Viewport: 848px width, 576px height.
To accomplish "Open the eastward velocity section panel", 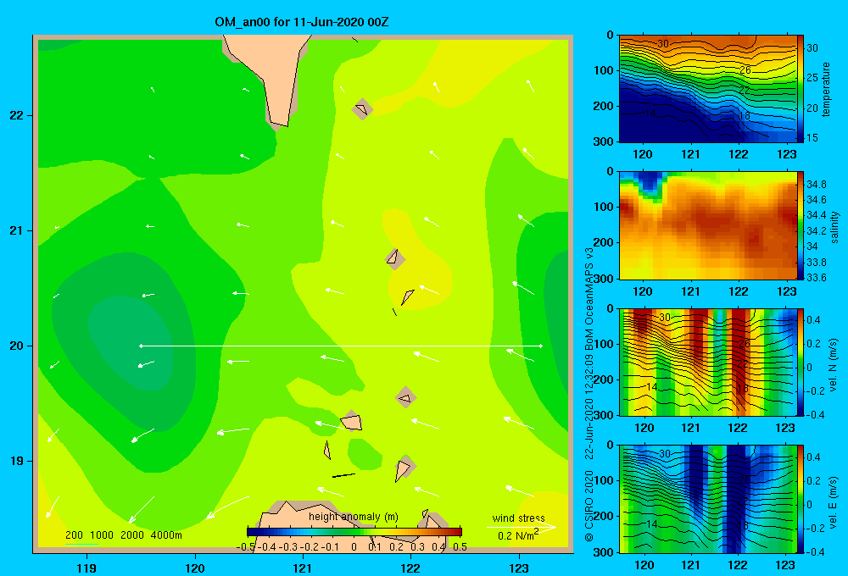I will pos(707,499).
